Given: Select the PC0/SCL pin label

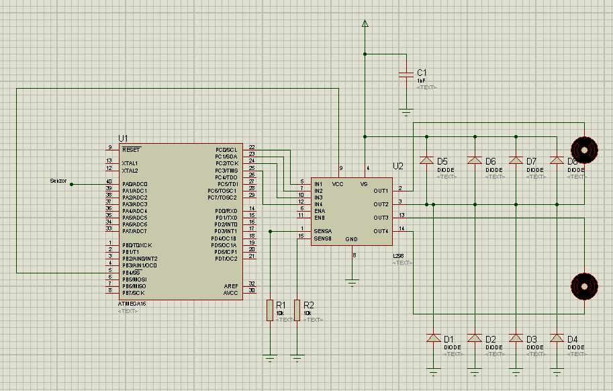Looking at the screenshot, I should point(226,150).
